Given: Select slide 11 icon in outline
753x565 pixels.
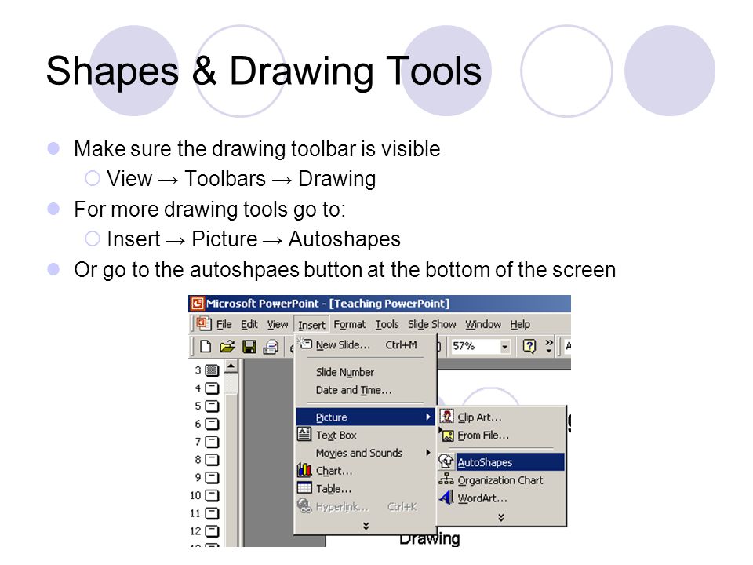Looking at the screenshot, I should click(x=212, y=513).
